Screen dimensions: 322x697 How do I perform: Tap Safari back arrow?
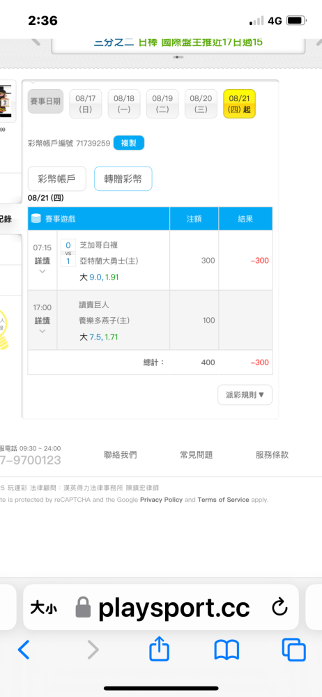(x=24, y=650)
